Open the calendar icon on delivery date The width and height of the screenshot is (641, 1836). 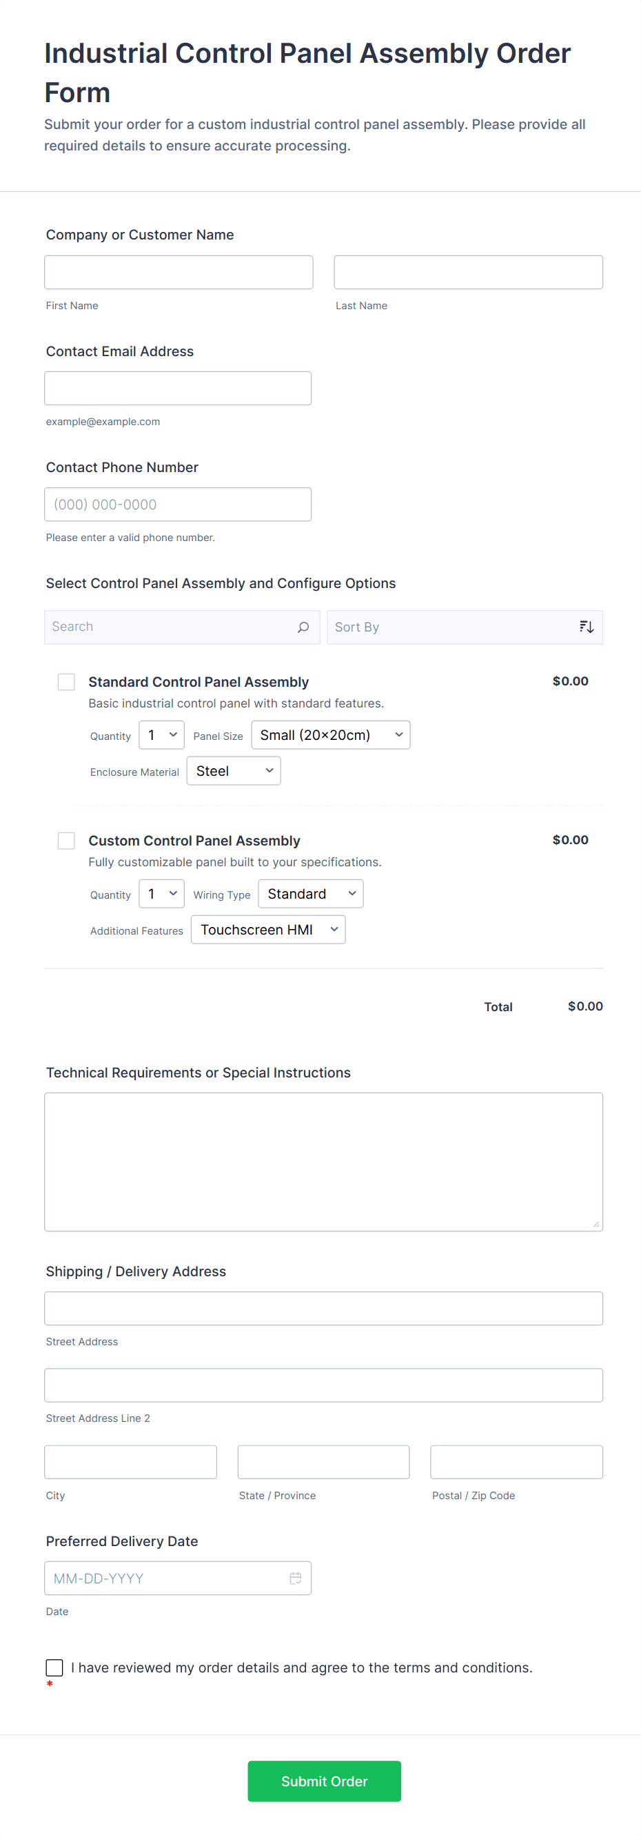point(296,1578)
